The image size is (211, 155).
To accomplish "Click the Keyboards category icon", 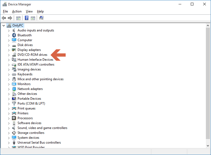I will (x=14, y=74).
